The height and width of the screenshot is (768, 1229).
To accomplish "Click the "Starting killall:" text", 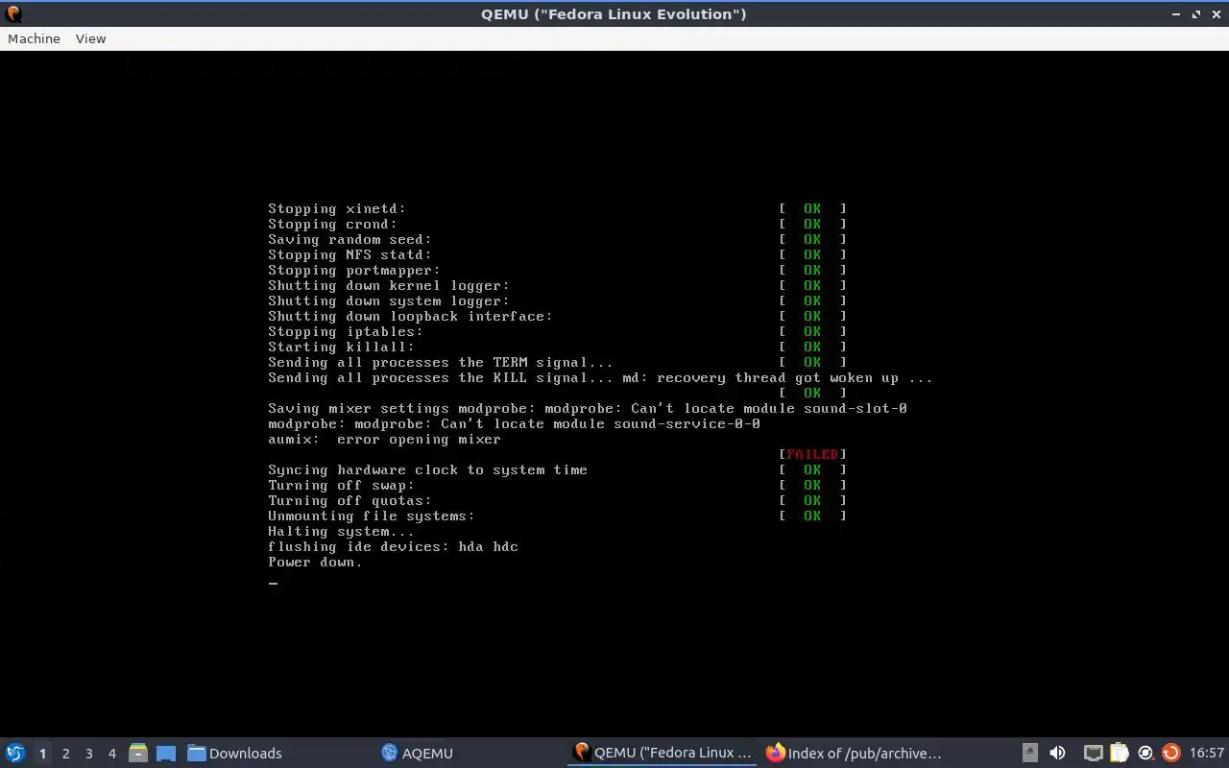I will (341, 347).
